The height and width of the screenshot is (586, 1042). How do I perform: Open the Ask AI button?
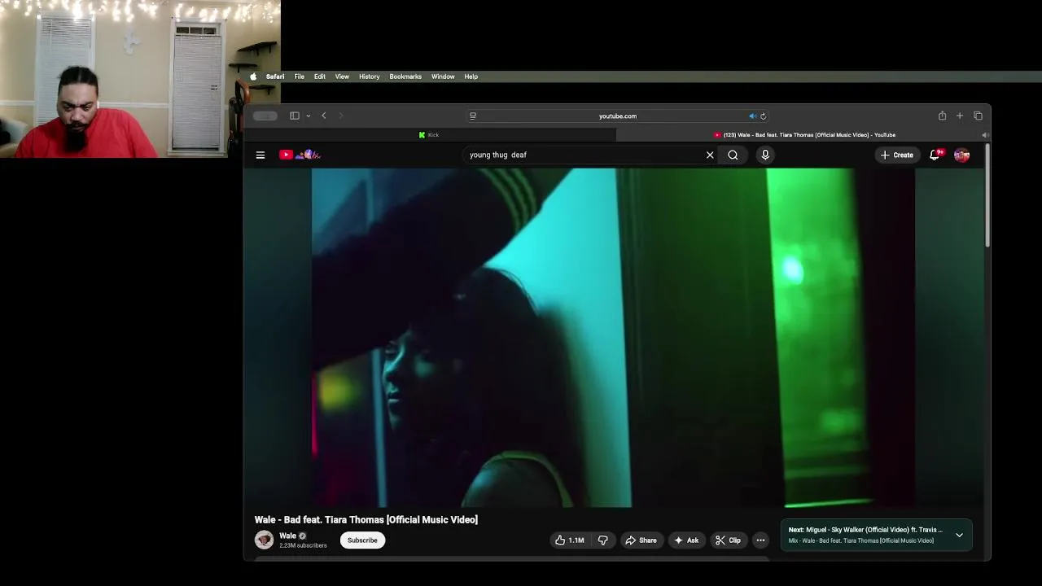tap(686, 540)
